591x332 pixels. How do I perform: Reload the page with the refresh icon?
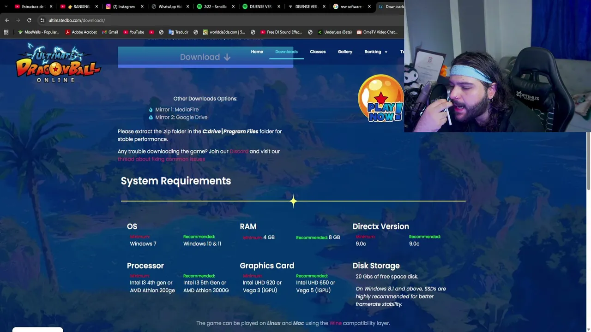(29, 20)
